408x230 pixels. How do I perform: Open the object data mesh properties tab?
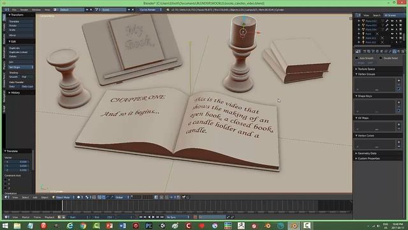click(394, 51)
